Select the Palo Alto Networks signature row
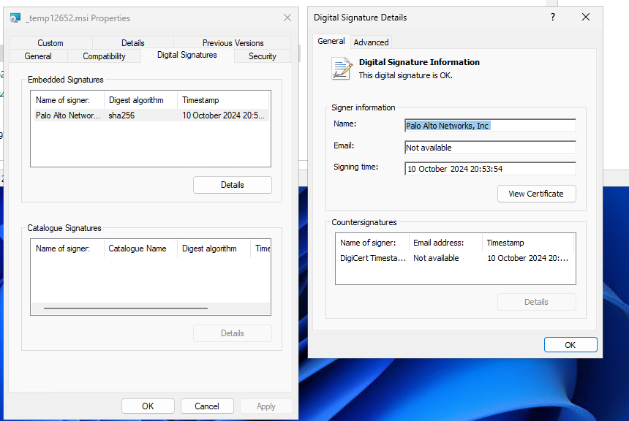The height and width of the screenshot is (421, 629). [x=151, y=115]
